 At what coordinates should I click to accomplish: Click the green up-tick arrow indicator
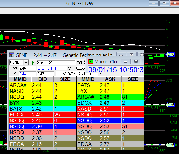pos(33,63)
